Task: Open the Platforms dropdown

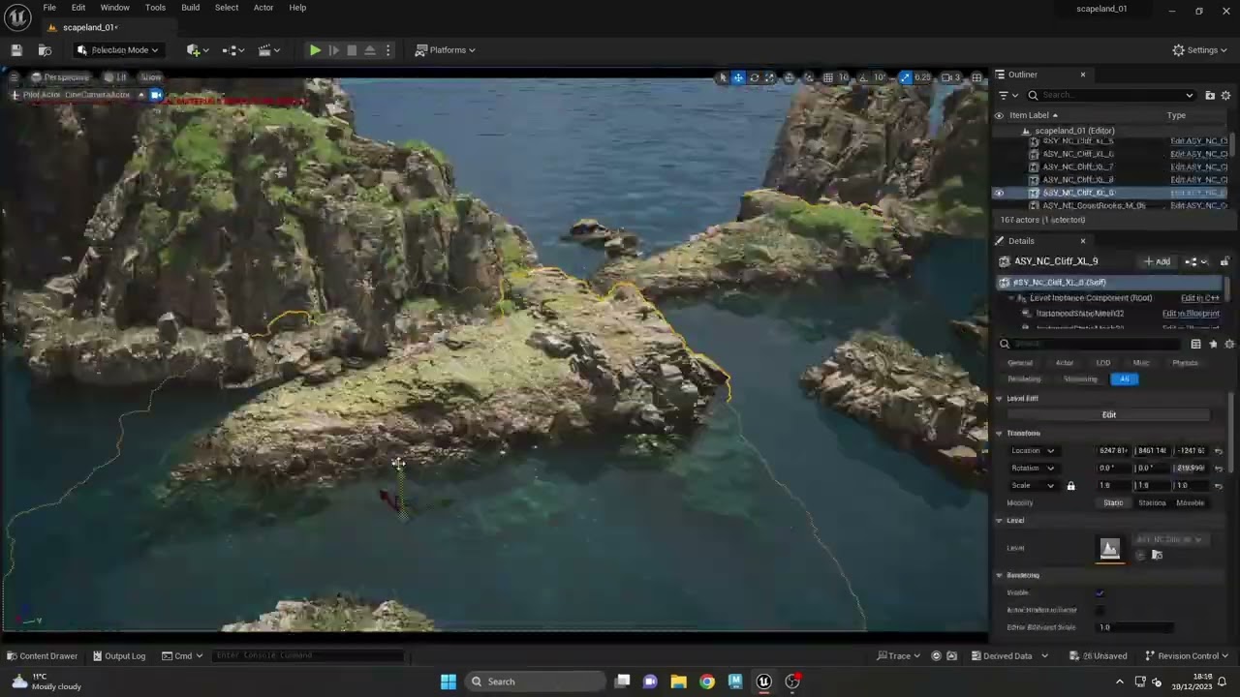Action: coord(446,50)
